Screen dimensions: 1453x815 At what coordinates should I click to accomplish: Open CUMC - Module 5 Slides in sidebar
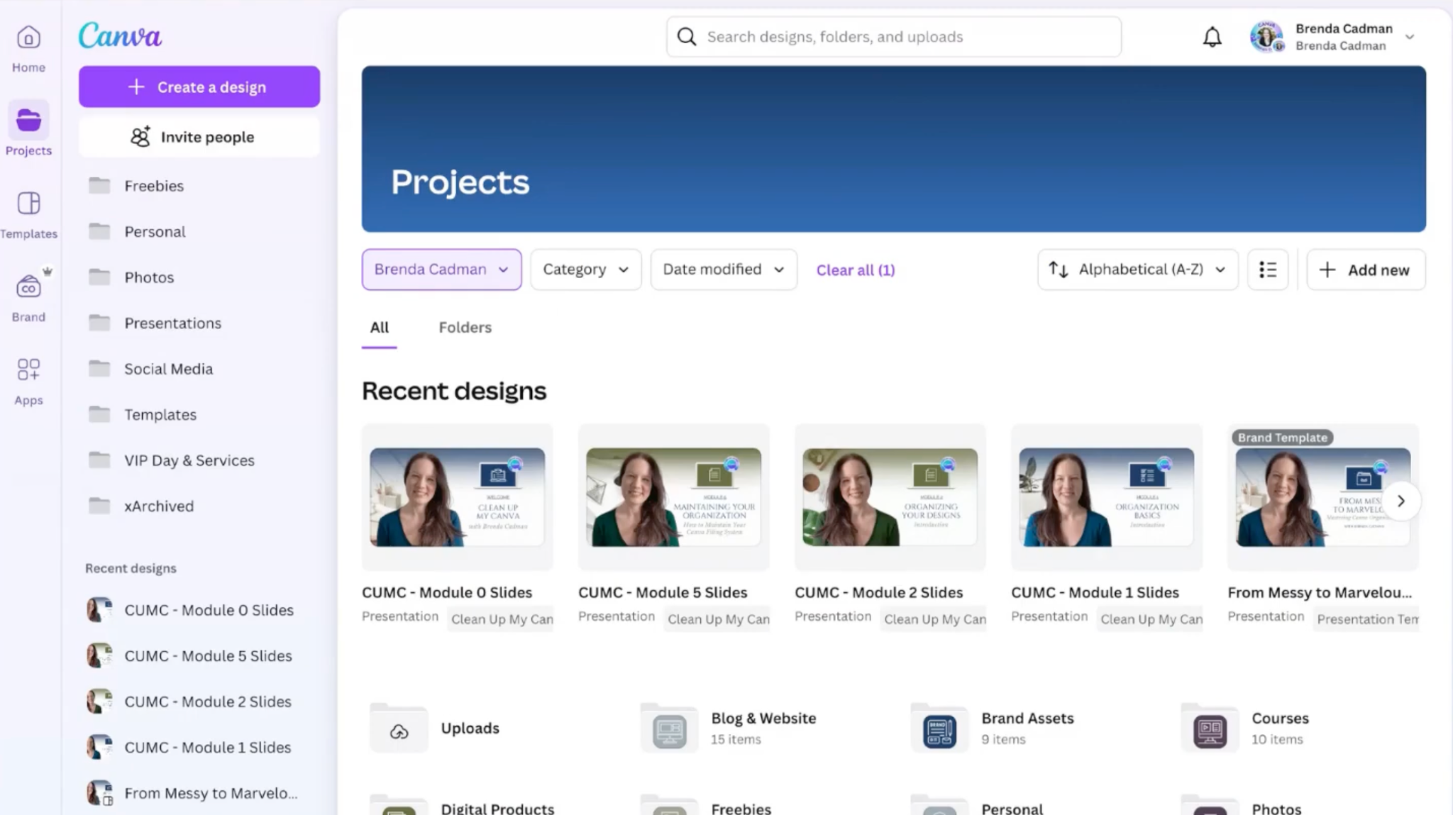coord(199,656)
